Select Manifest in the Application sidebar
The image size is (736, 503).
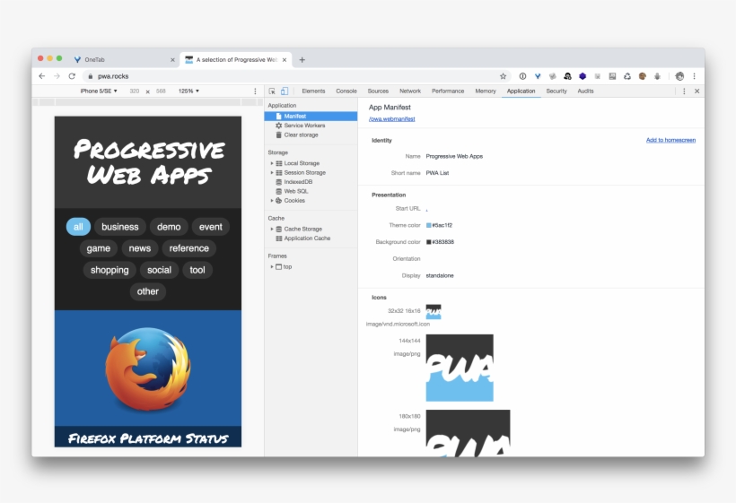(311, 117)
